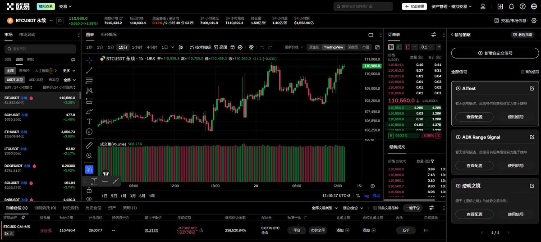Select the brush drawing tool
Image resolution: width=541 pixels, height=242 pixels.
click(89, 111)
